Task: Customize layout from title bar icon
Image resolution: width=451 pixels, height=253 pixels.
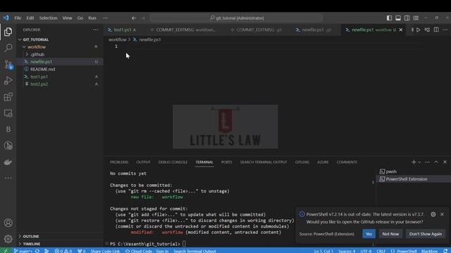Action: click(416, 18)
